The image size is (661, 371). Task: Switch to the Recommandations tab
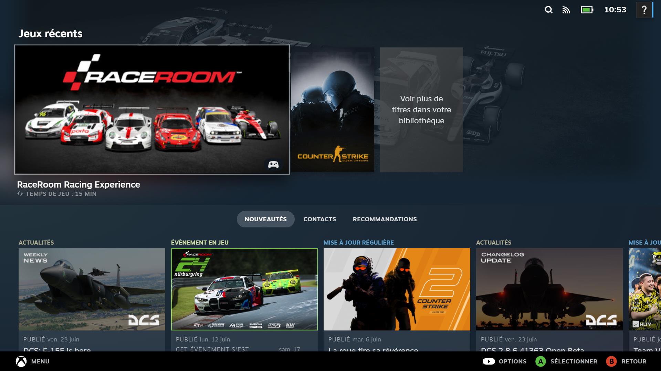coord(385,219)
